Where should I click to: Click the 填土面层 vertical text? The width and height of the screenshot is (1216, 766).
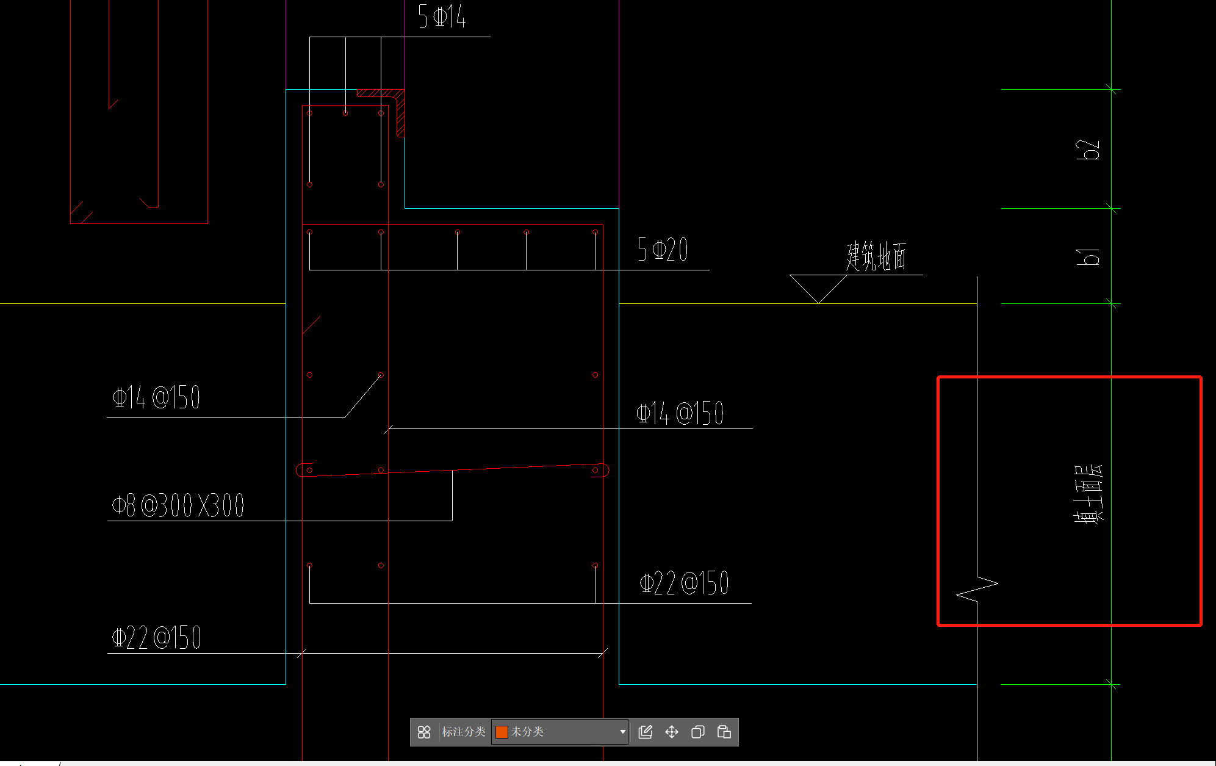tap(1088, 494)
